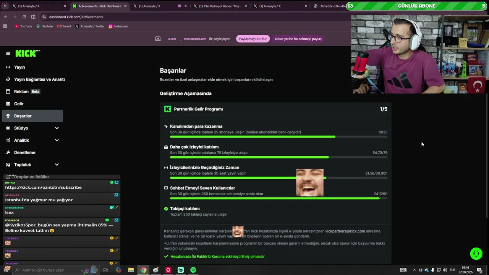
Task: Click the Partnerlik Gelir Programı Kick icon
Action: pos(167,109)
